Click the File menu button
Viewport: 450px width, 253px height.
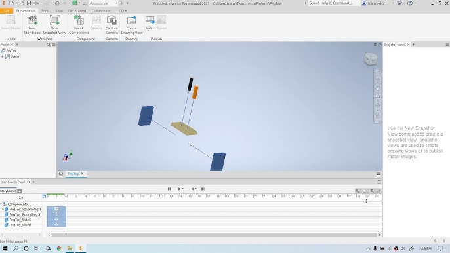click(7, 11)
